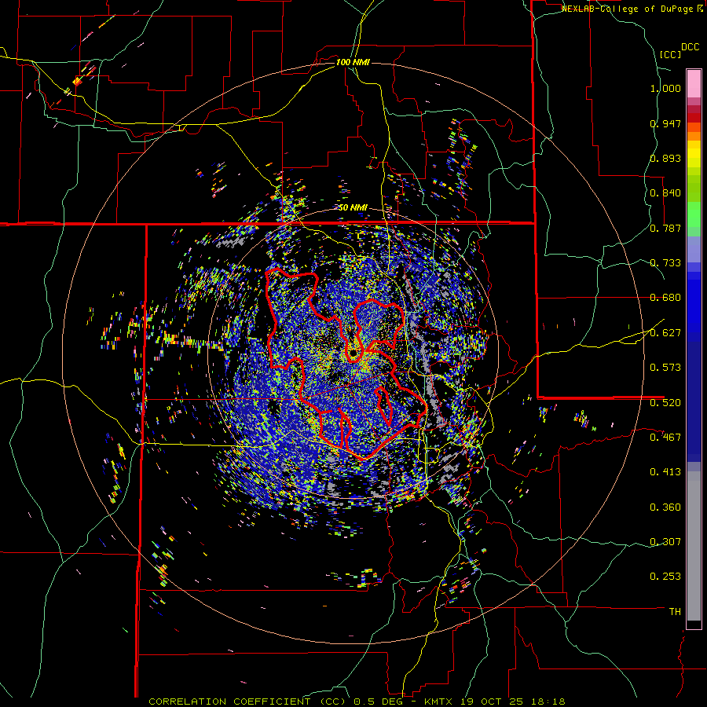Click the 0.787 scale value

[x=665, y=228]
